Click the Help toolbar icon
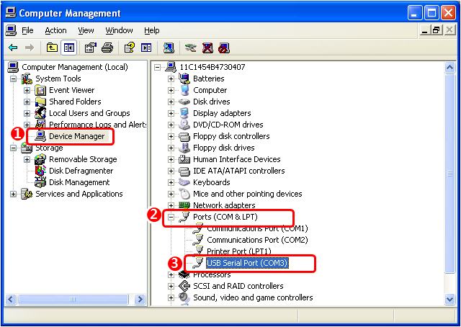 click(129, 48)
